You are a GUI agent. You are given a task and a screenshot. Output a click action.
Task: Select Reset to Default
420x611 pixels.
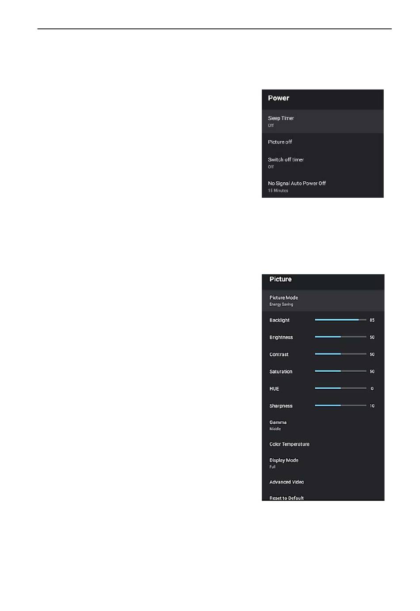tap(323, 498)
